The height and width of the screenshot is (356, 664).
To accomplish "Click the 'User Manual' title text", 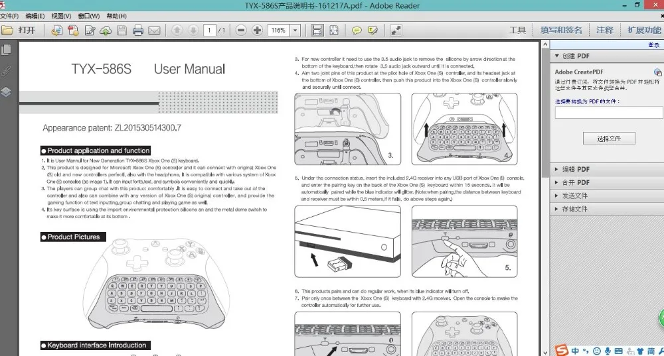I will tap(189, 69).
